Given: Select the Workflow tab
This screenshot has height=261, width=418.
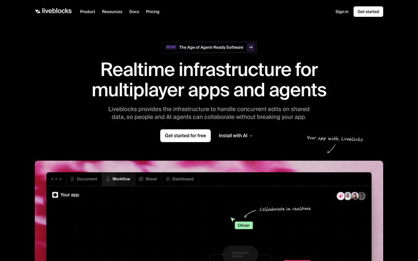Looking at the screenshot, I should pyautogui.click(x=118, y=179).
